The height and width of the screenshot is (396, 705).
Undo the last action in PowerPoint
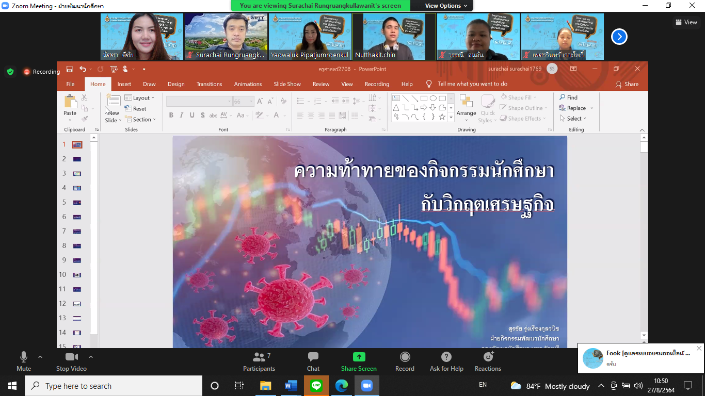click(x=83, y=69)
